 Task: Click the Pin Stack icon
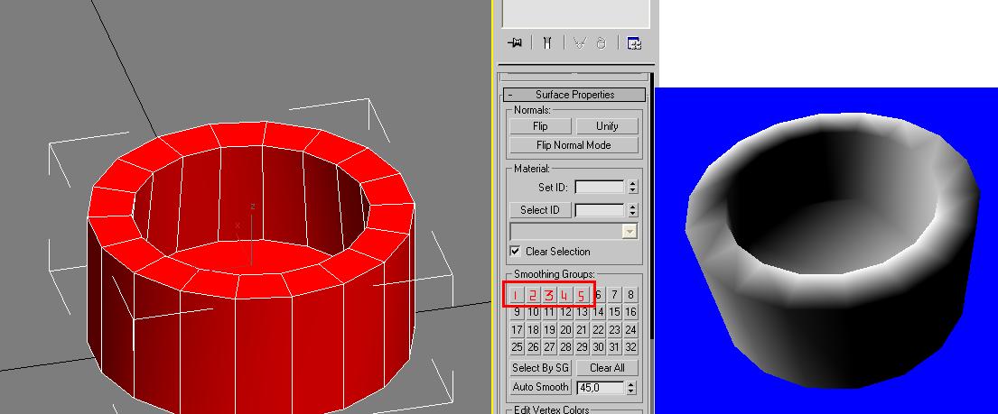pyautogui.click(x=515, y=42)
